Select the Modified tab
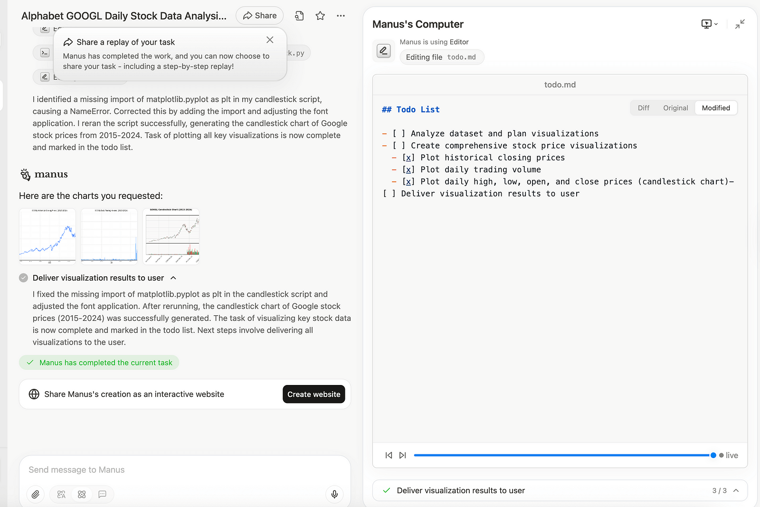This screenshot has width=760, height=507. (x=716, y=108)
